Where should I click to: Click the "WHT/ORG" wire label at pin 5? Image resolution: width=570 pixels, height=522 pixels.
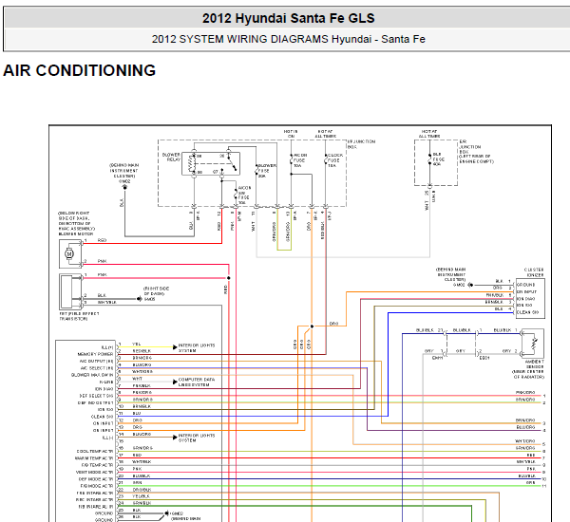(142, 372)
